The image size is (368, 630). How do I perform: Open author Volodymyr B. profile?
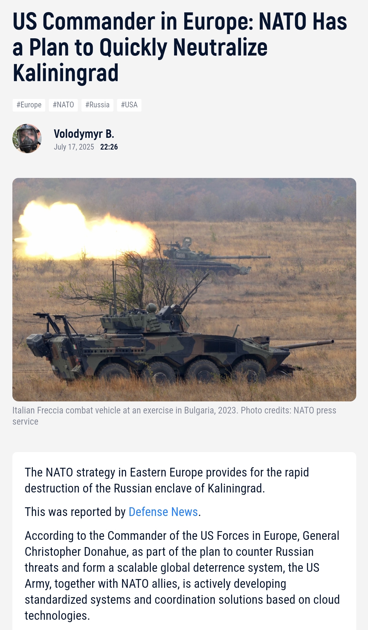(x=84, y=134)
